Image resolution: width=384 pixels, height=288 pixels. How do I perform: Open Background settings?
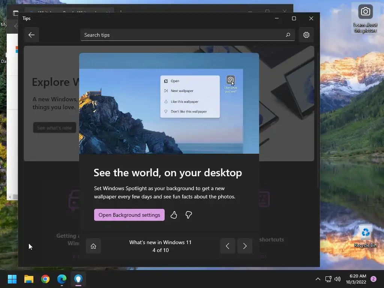[129, 215]
